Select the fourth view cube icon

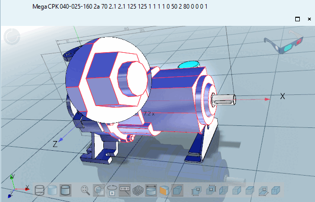pyautogui.click(x=237, y=190)
